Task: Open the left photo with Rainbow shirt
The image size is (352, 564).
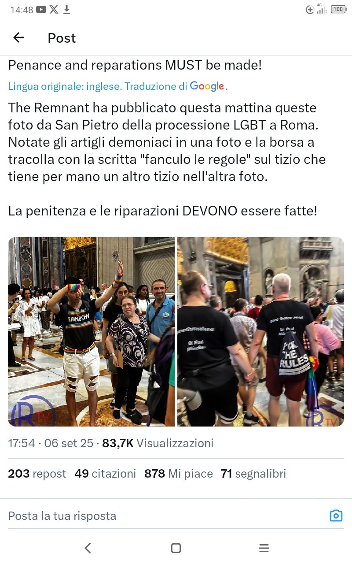Action: pos(91,332)
